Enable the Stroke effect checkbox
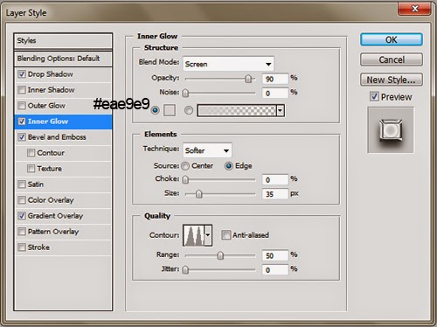Image resolution: width=437 pixels, height=327 pixels. point(22,247)
